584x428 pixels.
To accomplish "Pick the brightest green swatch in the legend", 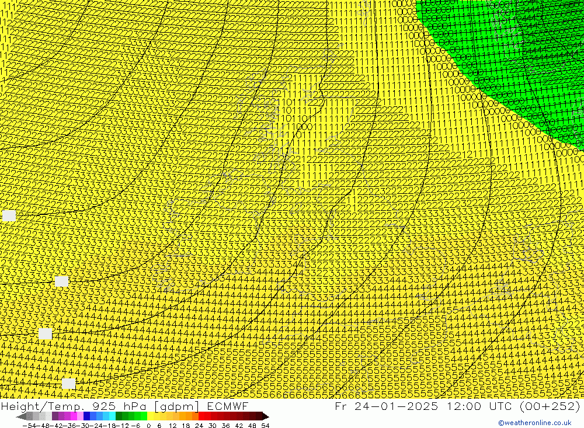I will [x=144, y=416].
